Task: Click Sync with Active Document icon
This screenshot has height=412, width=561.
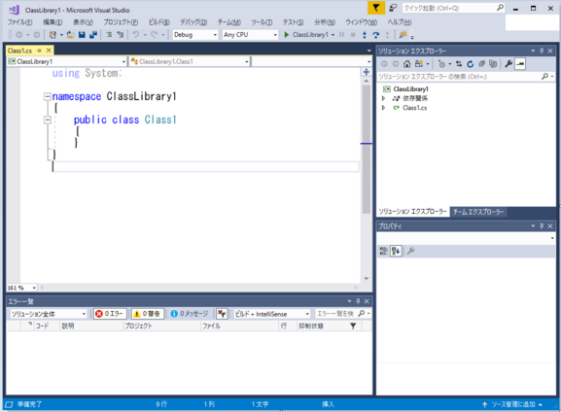Action: pos(459,64)
